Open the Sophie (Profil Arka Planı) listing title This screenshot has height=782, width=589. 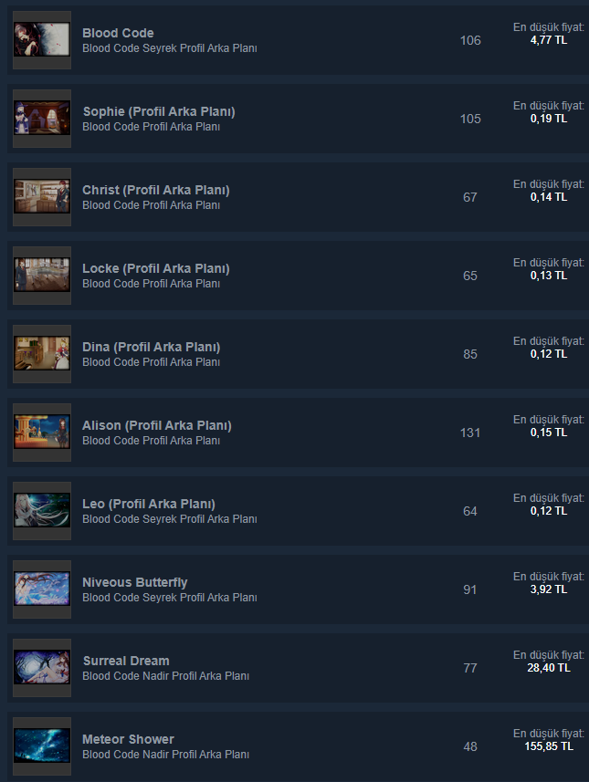[x=159, y=111]
